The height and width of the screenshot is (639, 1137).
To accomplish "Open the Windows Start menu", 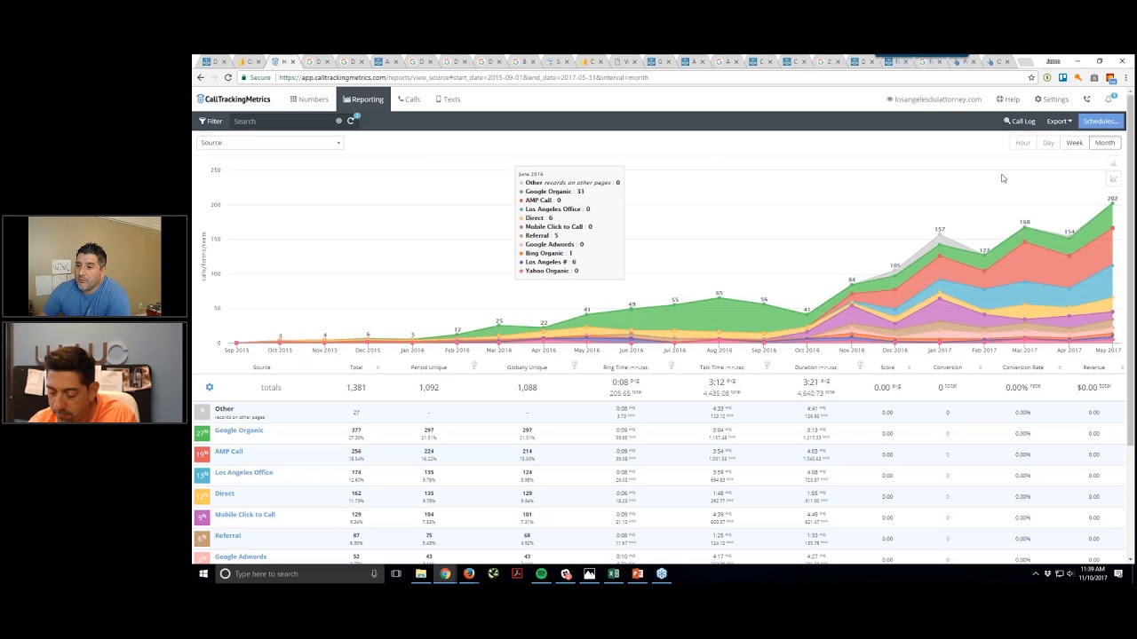I will click(x=203, y=574).
